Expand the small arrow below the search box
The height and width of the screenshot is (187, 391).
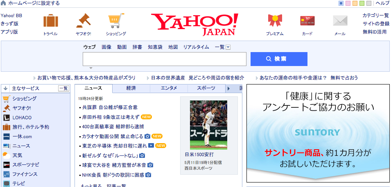[91, 68]
